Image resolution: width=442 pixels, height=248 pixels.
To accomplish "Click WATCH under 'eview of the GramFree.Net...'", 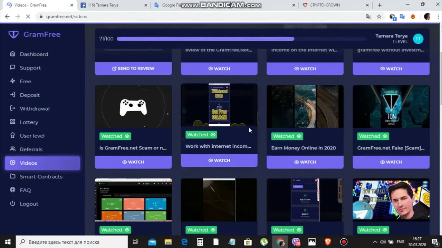I will pyautogui.click(x=219, y=69).
